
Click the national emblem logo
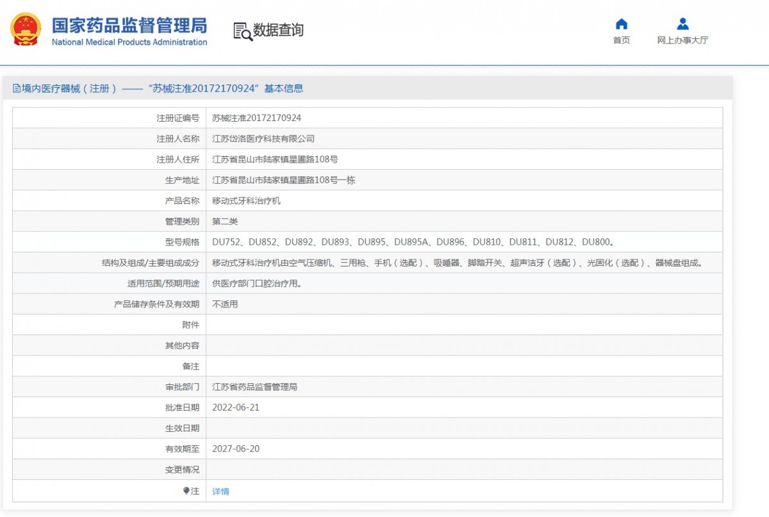coord(26,29)
